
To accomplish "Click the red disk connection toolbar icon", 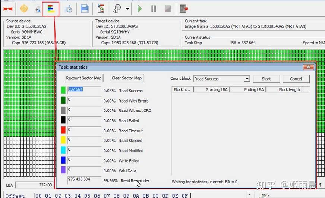I will point(8,9).
